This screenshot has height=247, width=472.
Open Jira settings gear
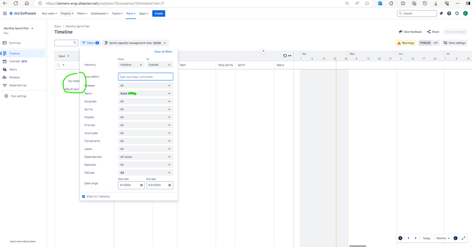coord(457,13)
